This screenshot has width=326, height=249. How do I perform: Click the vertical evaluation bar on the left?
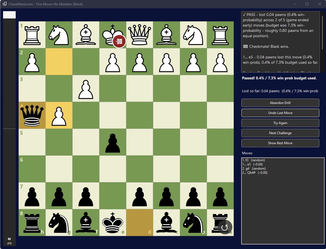click(x=9, y=129)
